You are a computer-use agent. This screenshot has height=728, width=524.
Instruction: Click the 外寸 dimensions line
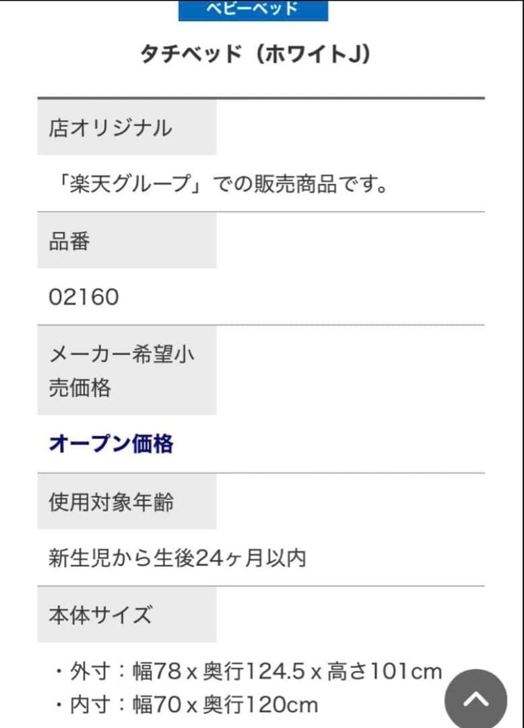pyautogui.click(x=242, y=670)
